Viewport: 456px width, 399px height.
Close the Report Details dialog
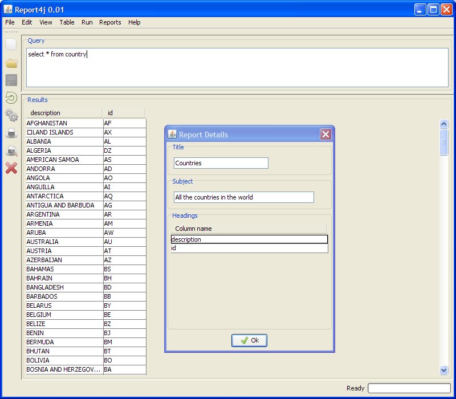pyautogui.click(x=325, y=135)
